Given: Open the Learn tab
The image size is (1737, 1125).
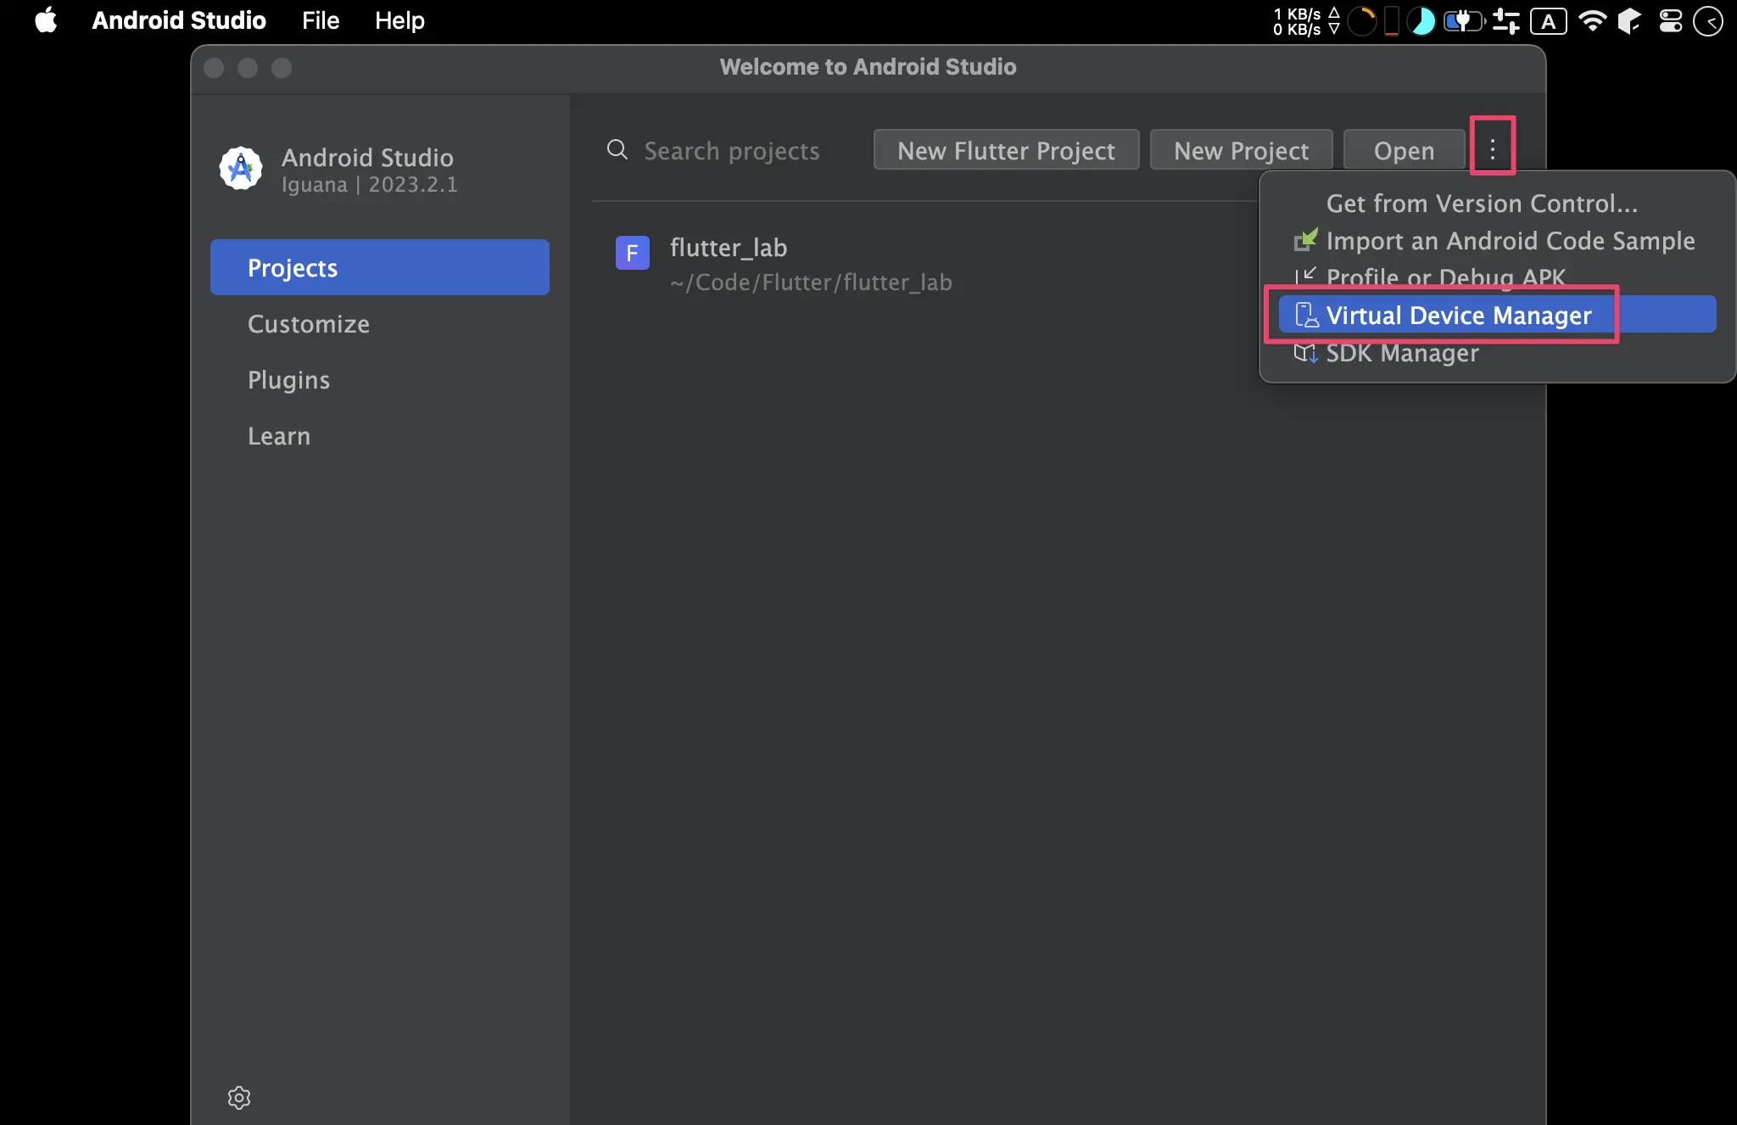Looking at the screenshot, I should [x=379, y=435].
